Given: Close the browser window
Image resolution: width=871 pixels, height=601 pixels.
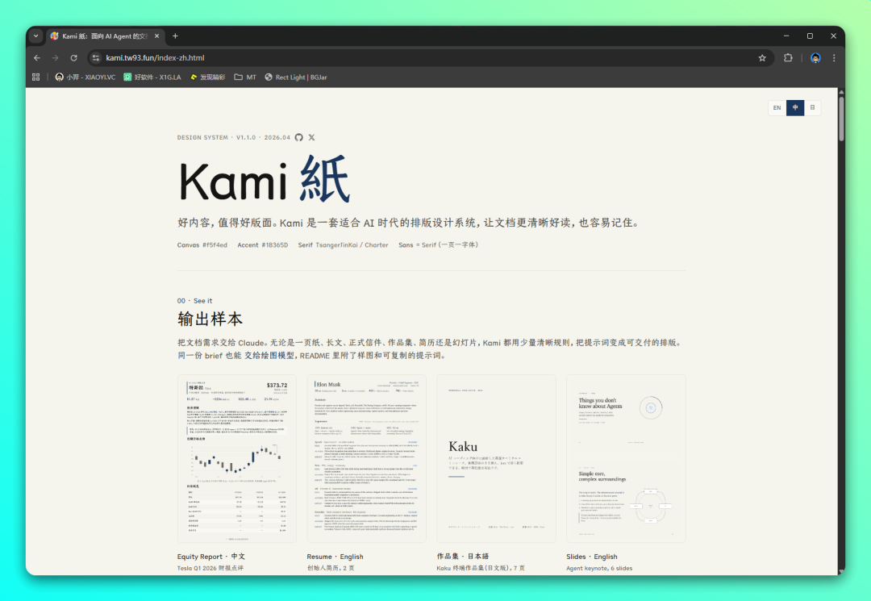Looking at the screenshot, I should (x=833, y=36).
